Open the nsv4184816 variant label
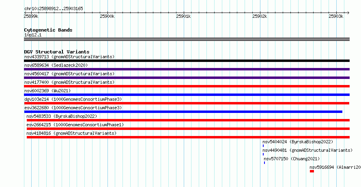Image resolution: width=361 pixels, height=187 pixels. 71,133
